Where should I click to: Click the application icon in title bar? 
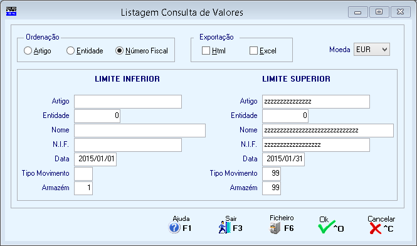11,11
